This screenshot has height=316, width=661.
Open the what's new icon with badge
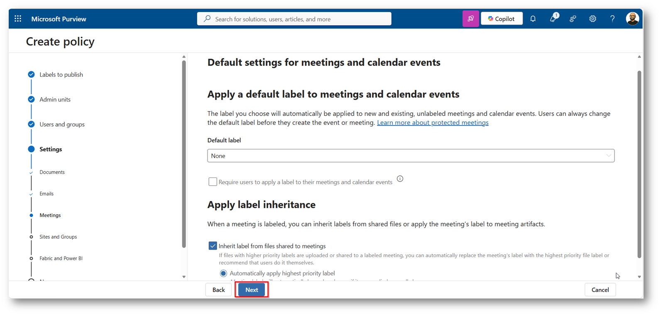pyautogui.click(x=553, y=19)
